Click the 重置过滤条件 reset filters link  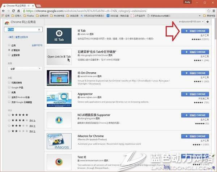(22, 37)
